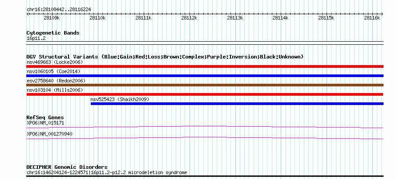Screen dimensions: 396x179
Task: Select the red nsv469663 loss variant bar
Action: 205,66
